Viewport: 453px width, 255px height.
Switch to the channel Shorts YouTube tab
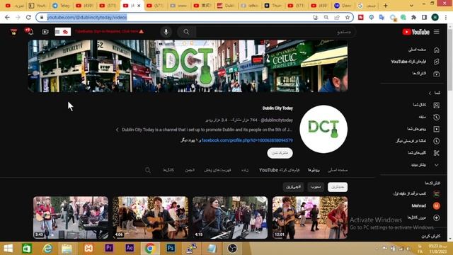[x=280, y=170]
